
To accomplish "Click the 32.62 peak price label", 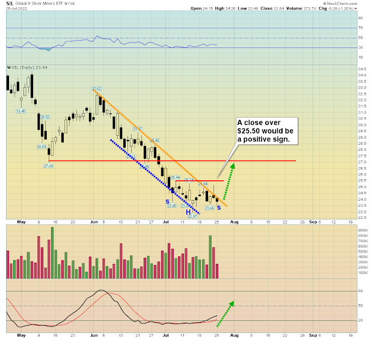I will coord(96,89).
